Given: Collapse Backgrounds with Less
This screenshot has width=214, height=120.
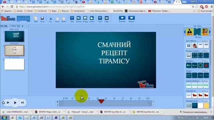Looking at the screenshot, I should (205, 101).
